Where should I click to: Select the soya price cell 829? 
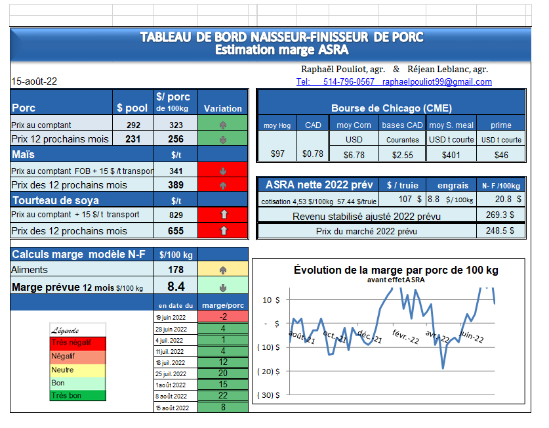point(176,215)
